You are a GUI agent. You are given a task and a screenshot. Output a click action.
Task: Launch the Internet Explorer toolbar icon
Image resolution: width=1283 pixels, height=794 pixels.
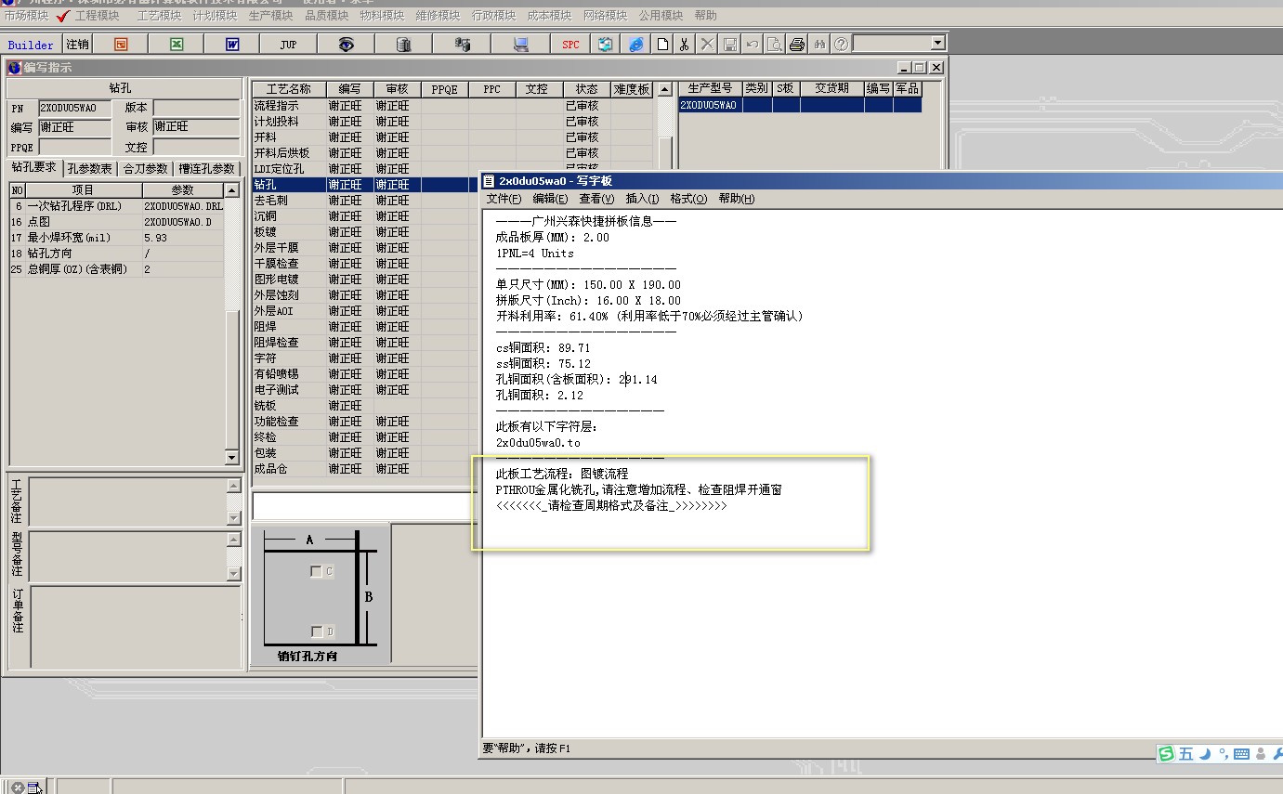[x=635, y=44]
